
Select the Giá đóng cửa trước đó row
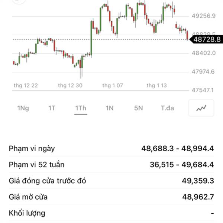111,181
